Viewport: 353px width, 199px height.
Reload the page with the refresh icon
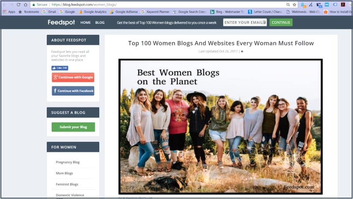pyautogui.click(x=19, y=4)
